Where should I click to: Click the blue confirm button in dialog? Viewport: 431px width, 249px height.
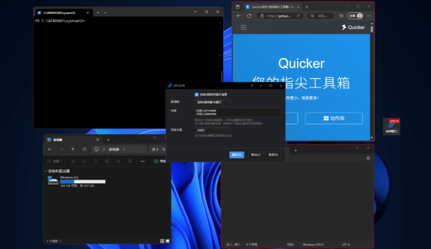237,155
